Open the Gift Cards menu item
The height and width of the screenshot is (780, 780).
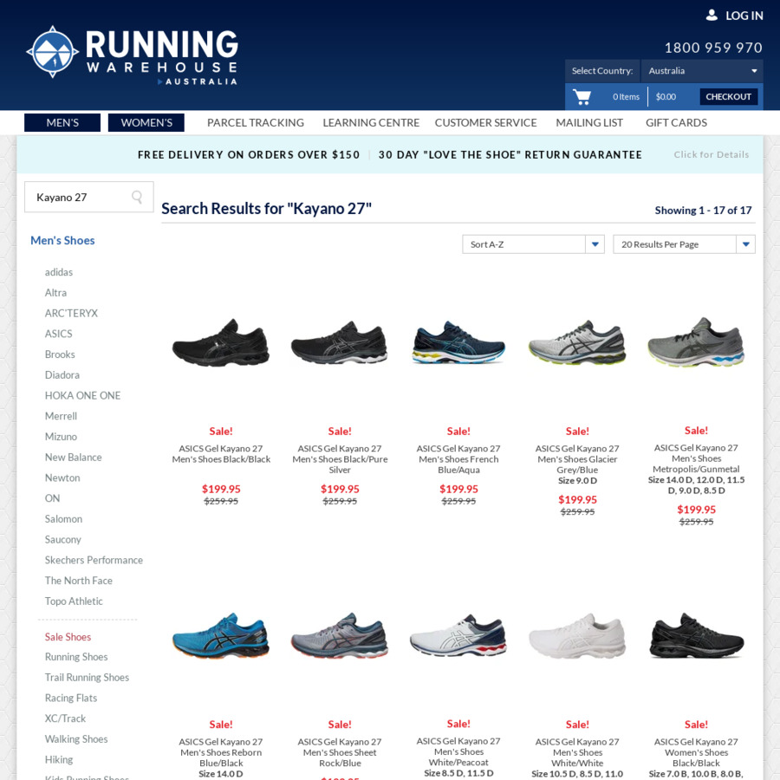pyautogui.click(x=676, y=123)
